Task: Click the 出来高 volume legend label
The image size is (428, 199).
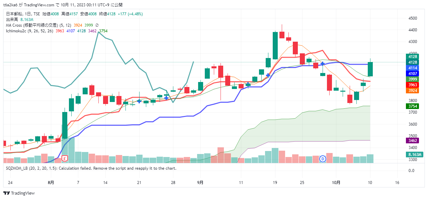Action: click(x=12, y=20)
